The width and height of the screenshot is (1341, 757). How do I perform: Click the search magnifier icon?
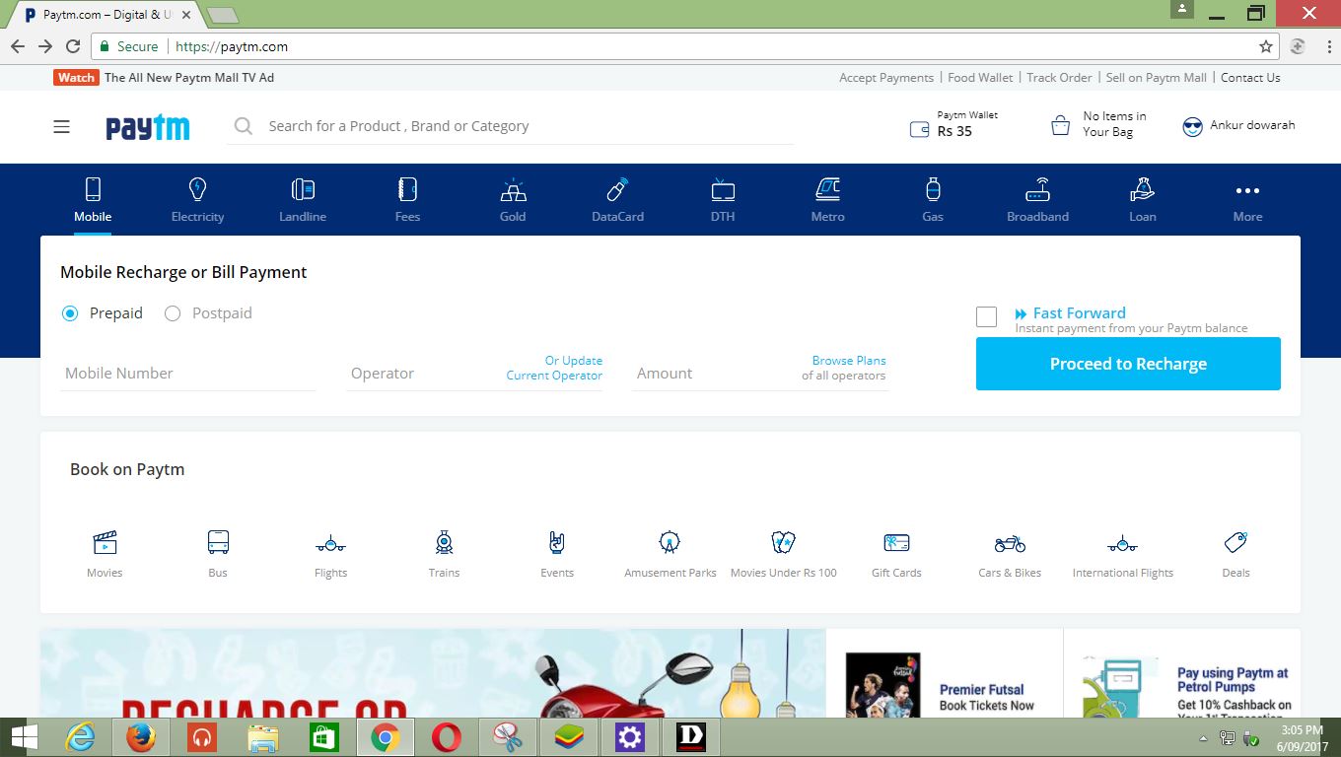[243, 126]
